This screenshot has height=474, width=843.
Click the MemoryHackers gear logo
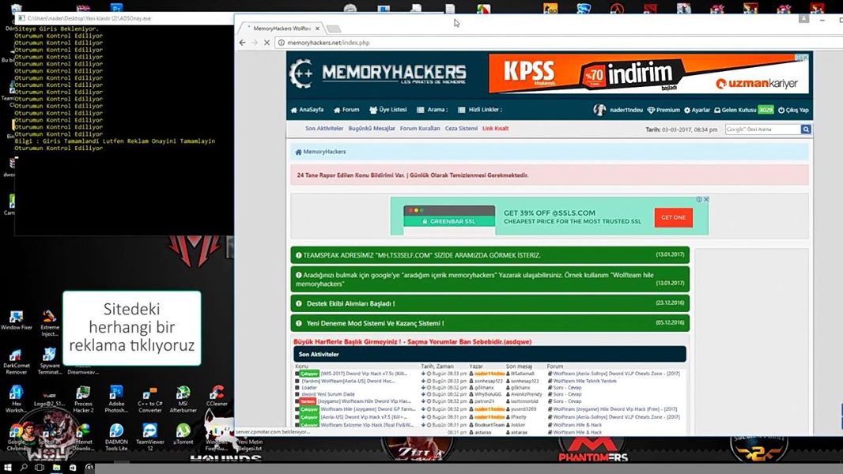(301, 73)
